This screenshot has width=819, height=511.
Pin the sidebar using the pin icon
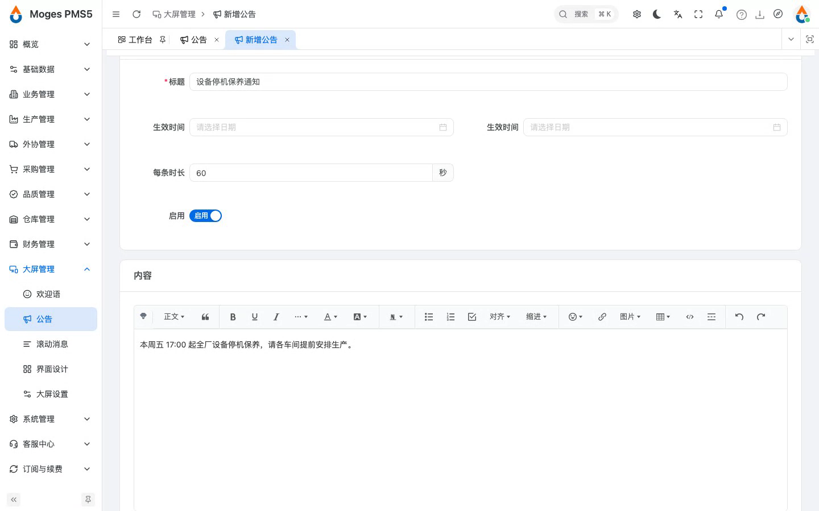click(x=88, y=500)
